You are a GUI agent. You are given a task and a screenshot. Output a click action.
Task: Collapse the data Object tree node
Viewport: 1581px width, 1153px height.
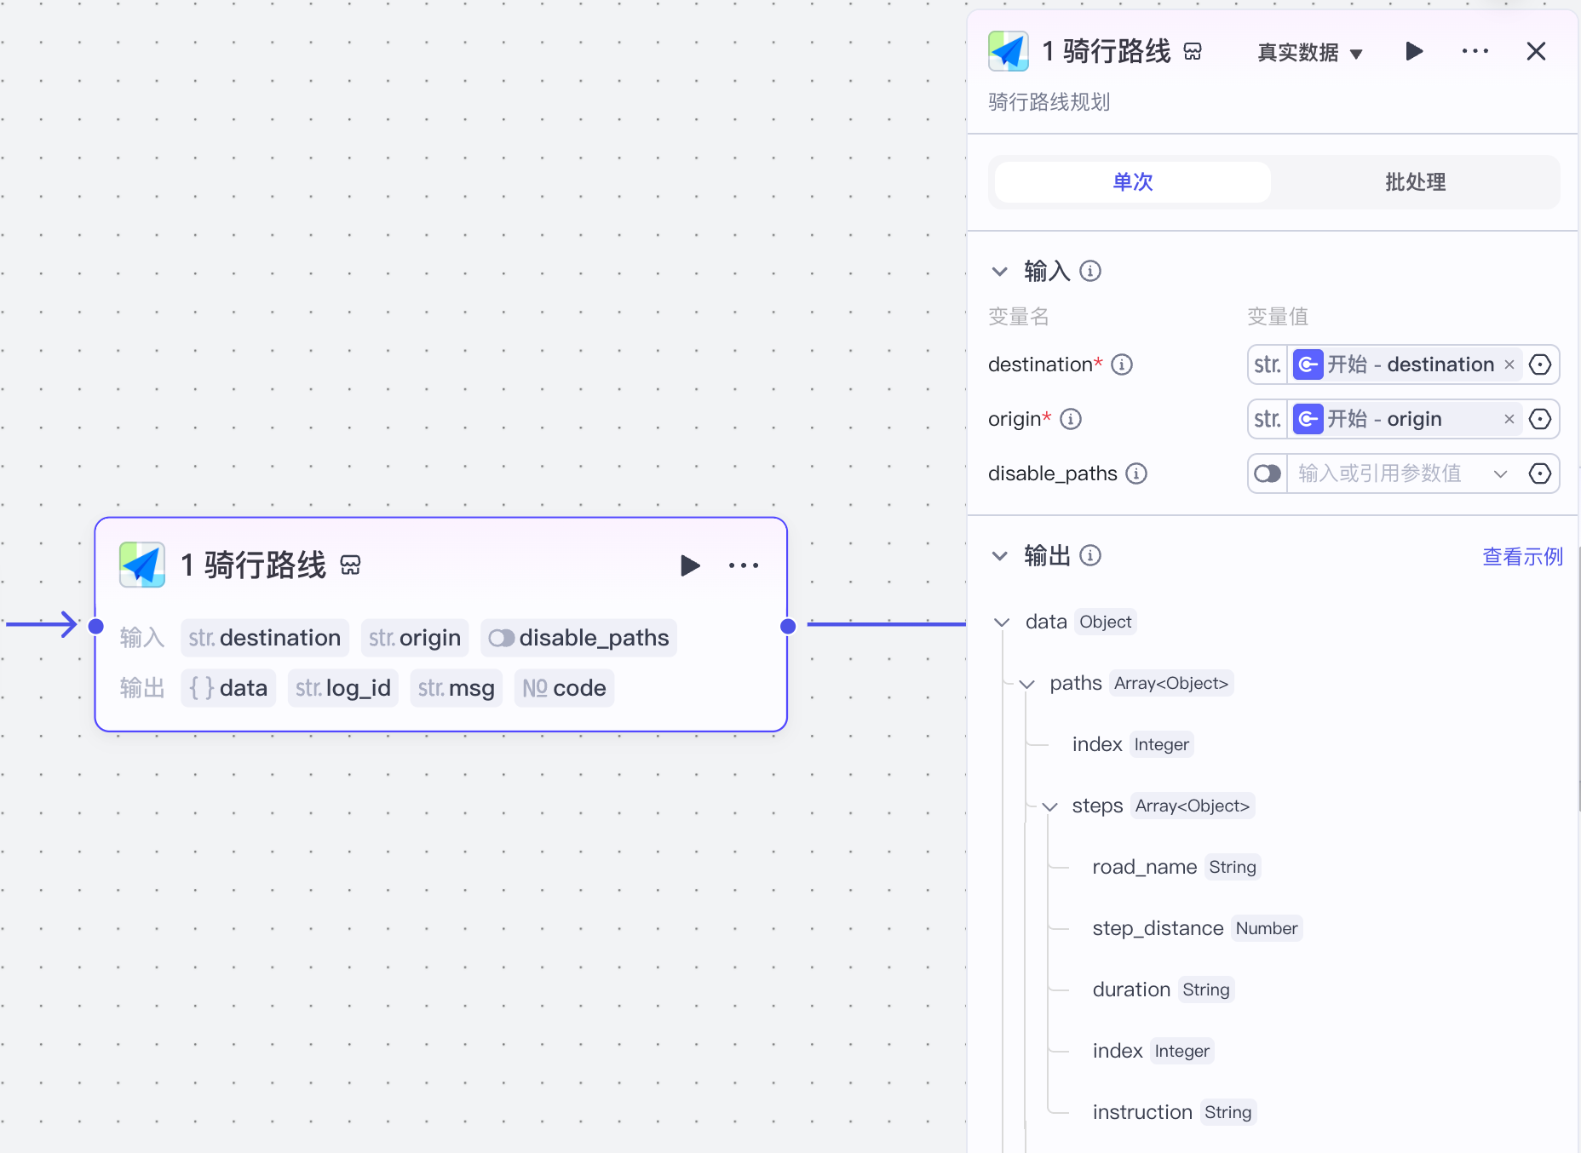coord(1003,622)
